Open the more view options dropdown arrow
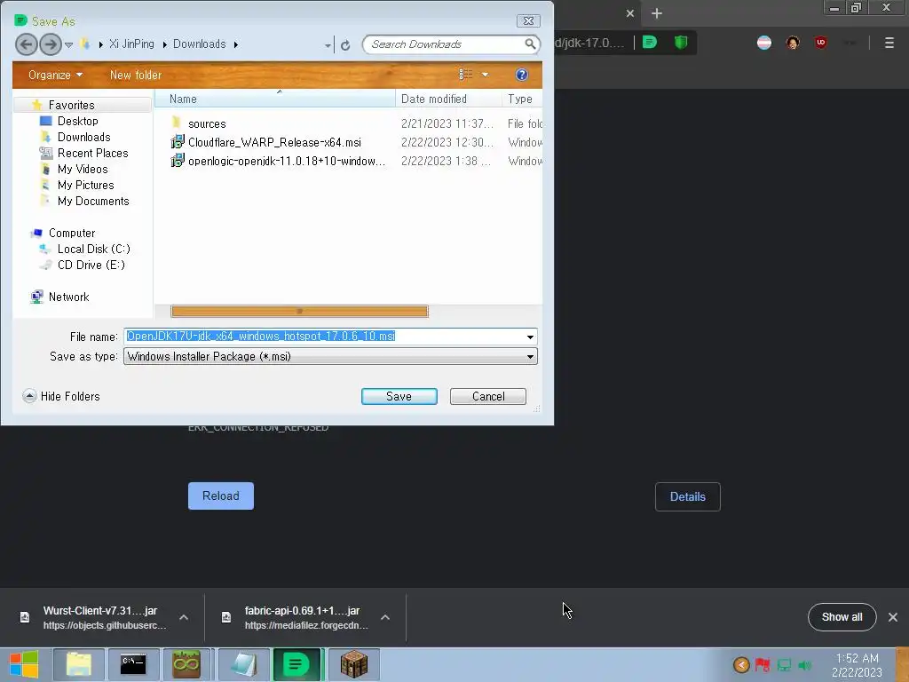The width and height of the screenshot is (909, 682). pos(486,75)
